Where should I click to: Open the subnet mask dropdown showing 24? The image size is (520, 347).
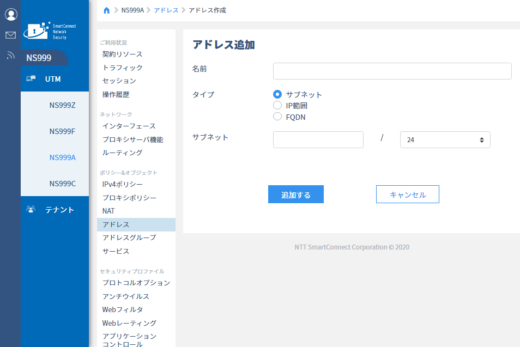point(445,139)
